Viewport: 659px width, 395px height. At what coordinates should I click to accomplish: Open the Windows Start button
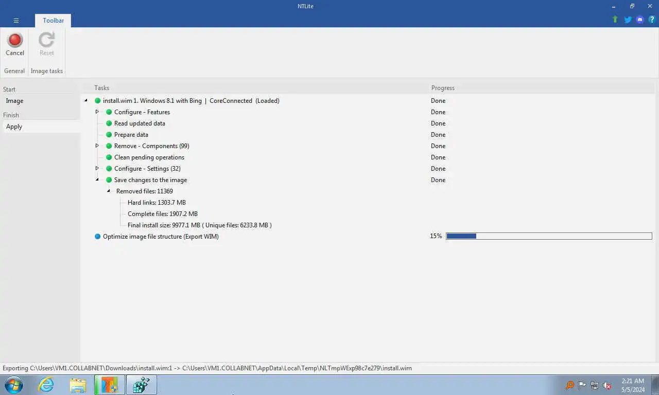14,385
